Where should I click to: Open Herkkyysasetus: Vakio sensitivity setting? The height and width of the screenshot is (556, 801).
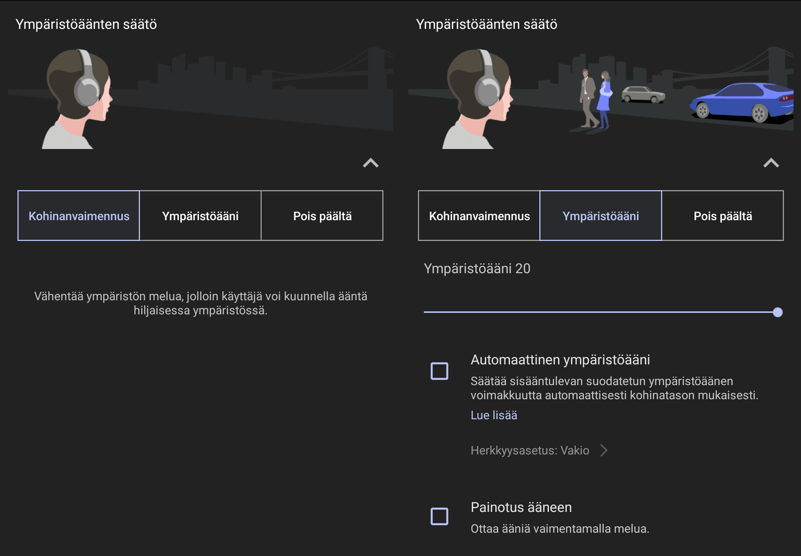pos(539,450)
